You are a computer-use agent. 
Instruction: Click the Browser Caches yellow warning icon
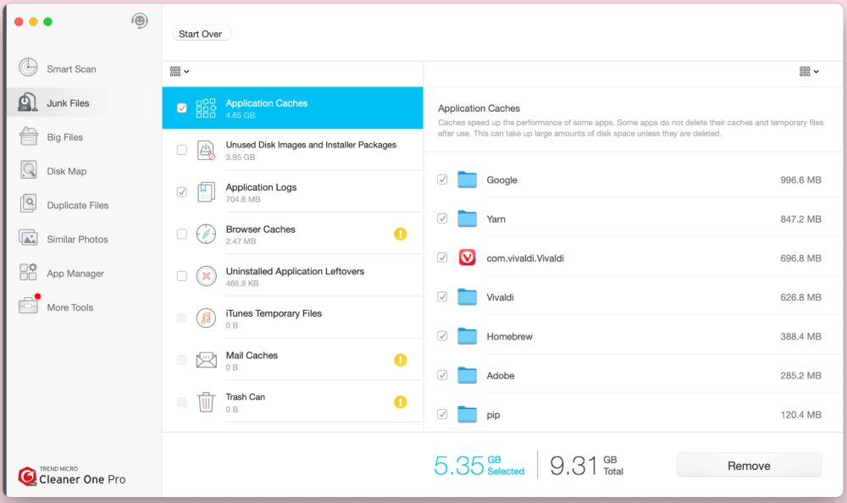(x=401, y=234)
